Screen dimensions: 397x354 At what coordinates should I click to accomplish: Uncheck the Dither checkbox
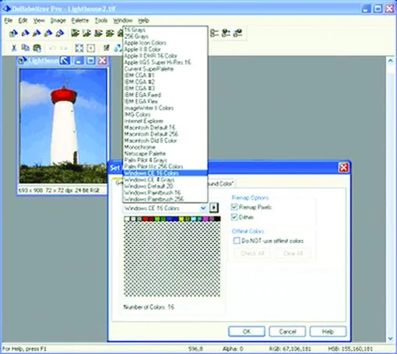[x=234, y=216]
